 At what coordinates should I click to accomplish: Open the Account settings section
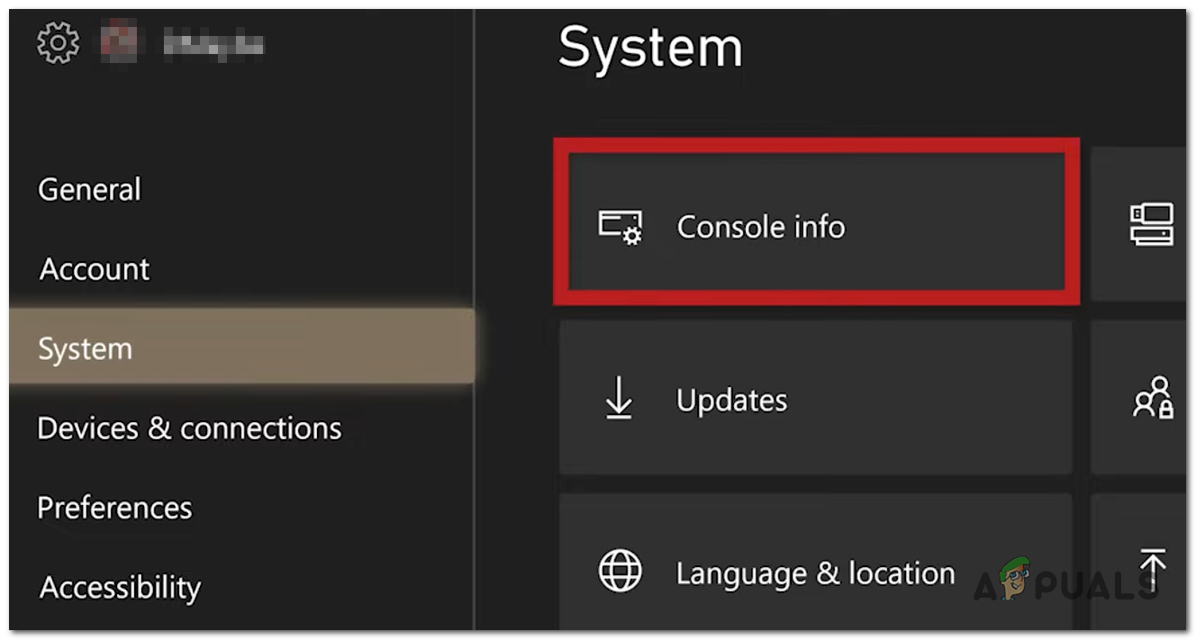point(94,268)
